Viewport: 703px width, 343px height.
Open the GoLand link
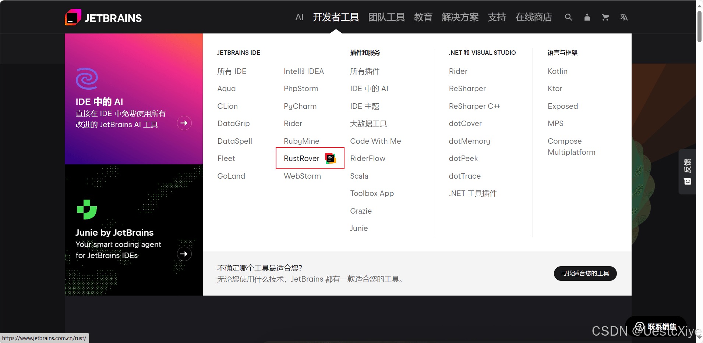tap(231, 176)
